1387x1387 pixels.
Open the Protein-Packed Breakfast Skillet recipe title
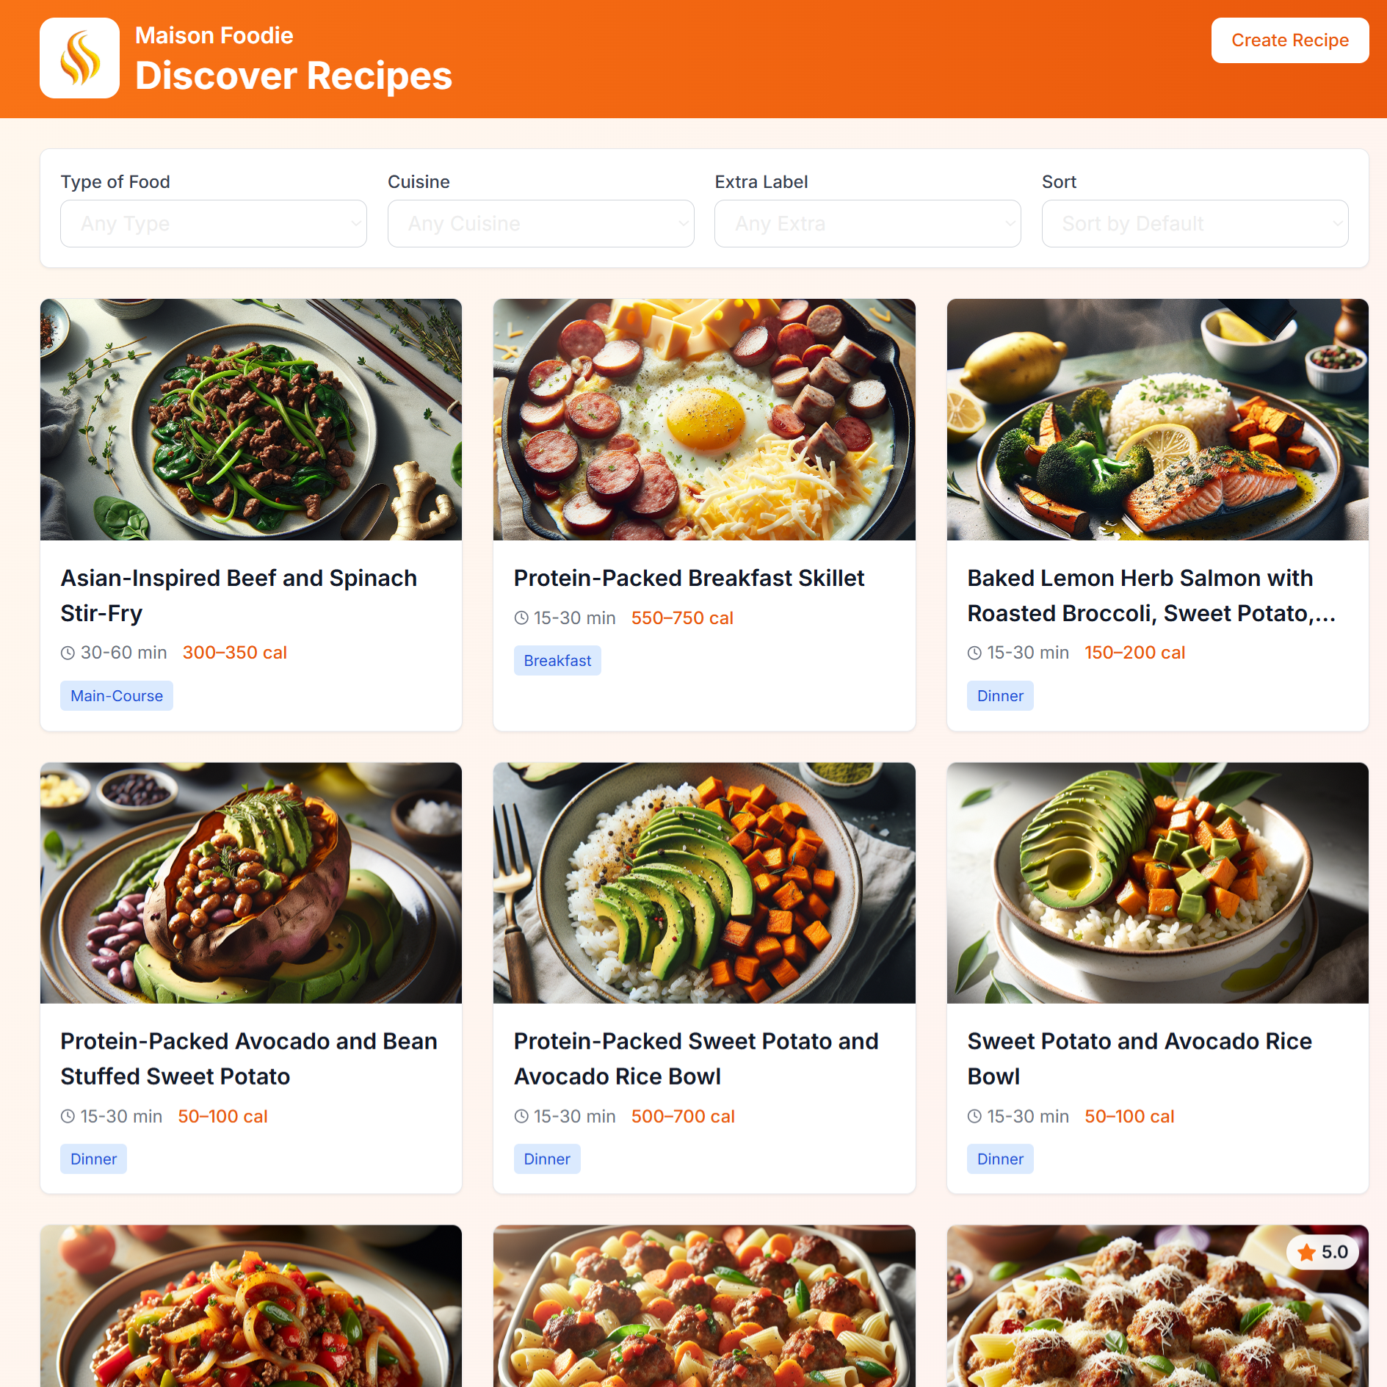point(689,578)
